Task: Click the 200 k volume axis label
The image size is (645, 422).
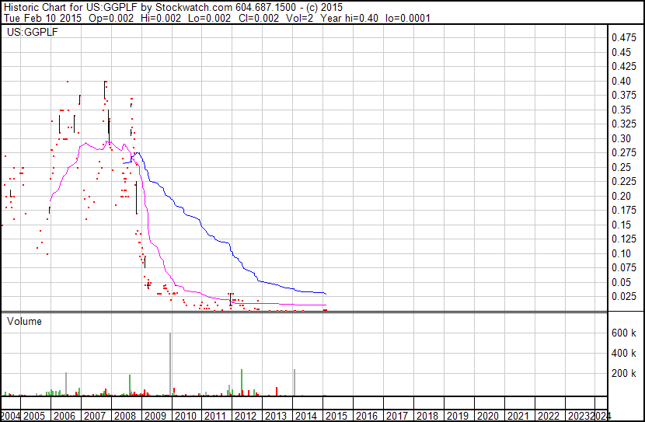Action: [624, 373]
